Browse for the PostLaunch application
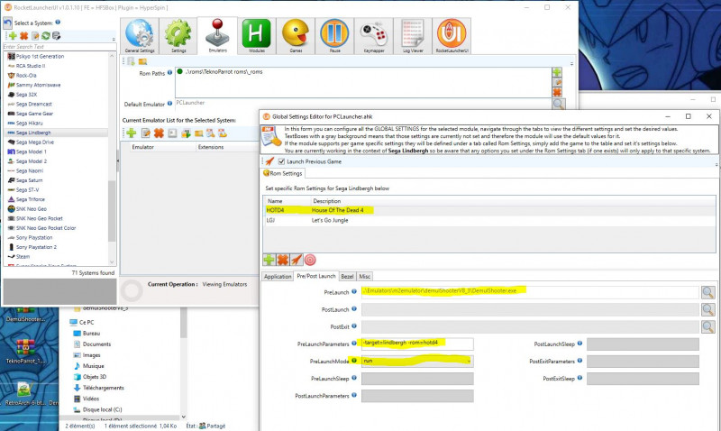 [x=708, y=309]
